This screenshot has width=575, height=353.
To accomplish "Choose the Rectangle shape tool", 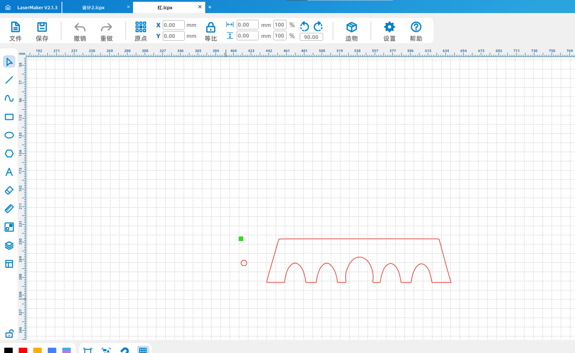I will tap(9, 117).
